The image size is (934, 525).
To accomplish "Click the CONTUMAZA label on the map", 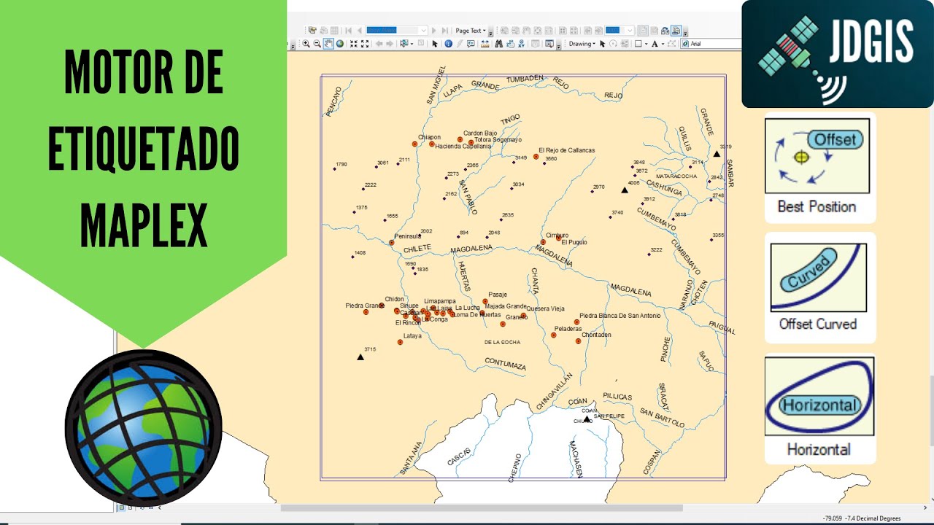I will [505, 364].
